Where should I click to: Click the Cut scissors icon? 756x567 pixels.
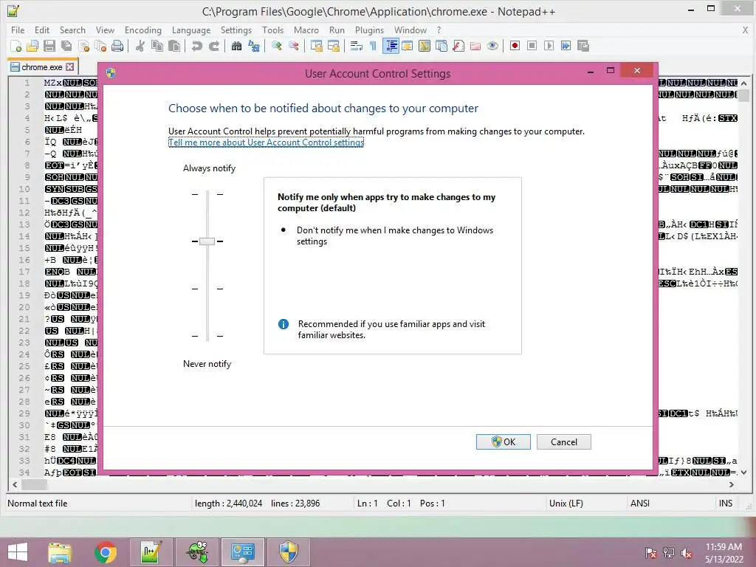[140, 46]
